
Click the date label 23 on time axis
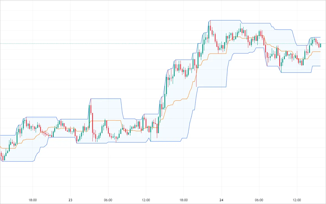pyautogui.click(x=70, y=200)
